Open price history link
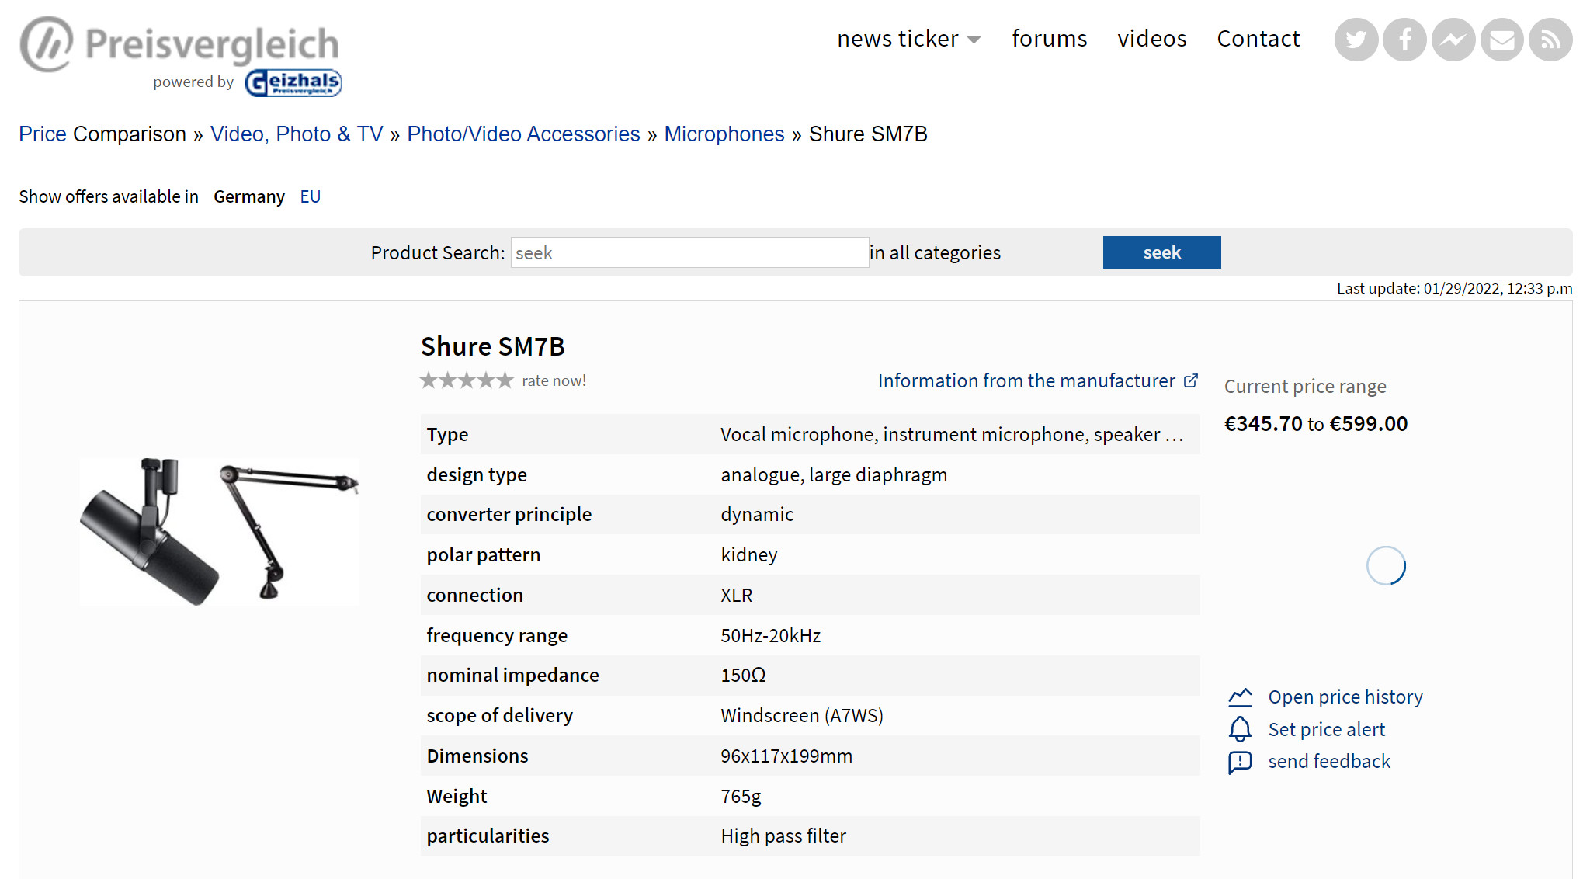Screen dimensions: 1590x879 [1345, 697]
